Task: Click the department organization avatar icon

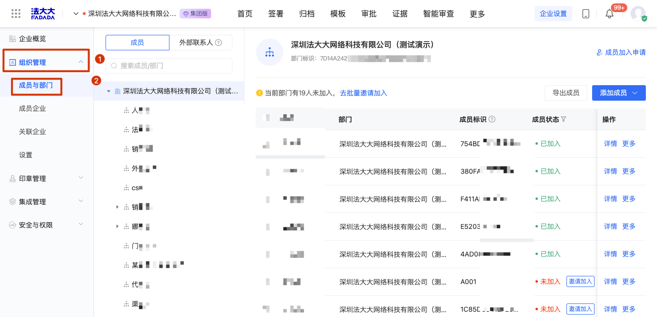Action: pyautogui.click(x=270, y=52)
